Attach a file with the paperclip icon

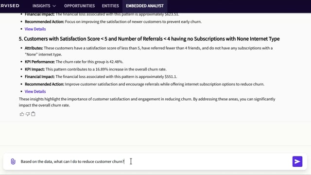coord(13,161)
